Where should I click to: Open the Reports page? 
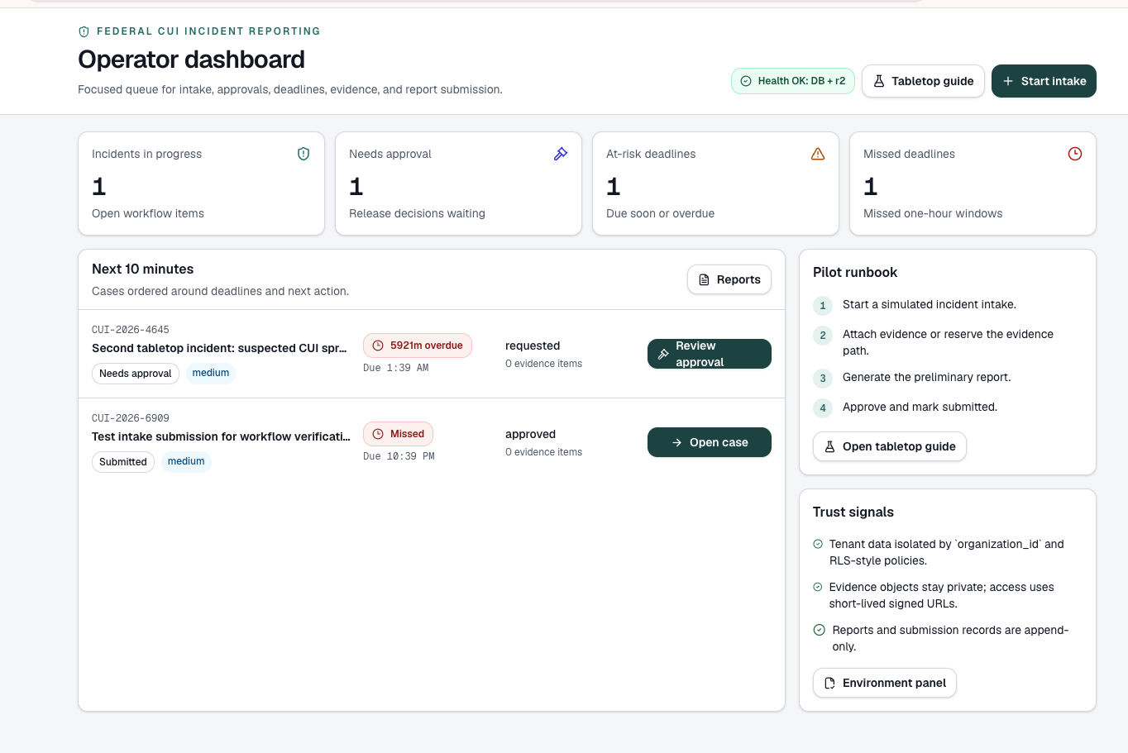point(729,279)
